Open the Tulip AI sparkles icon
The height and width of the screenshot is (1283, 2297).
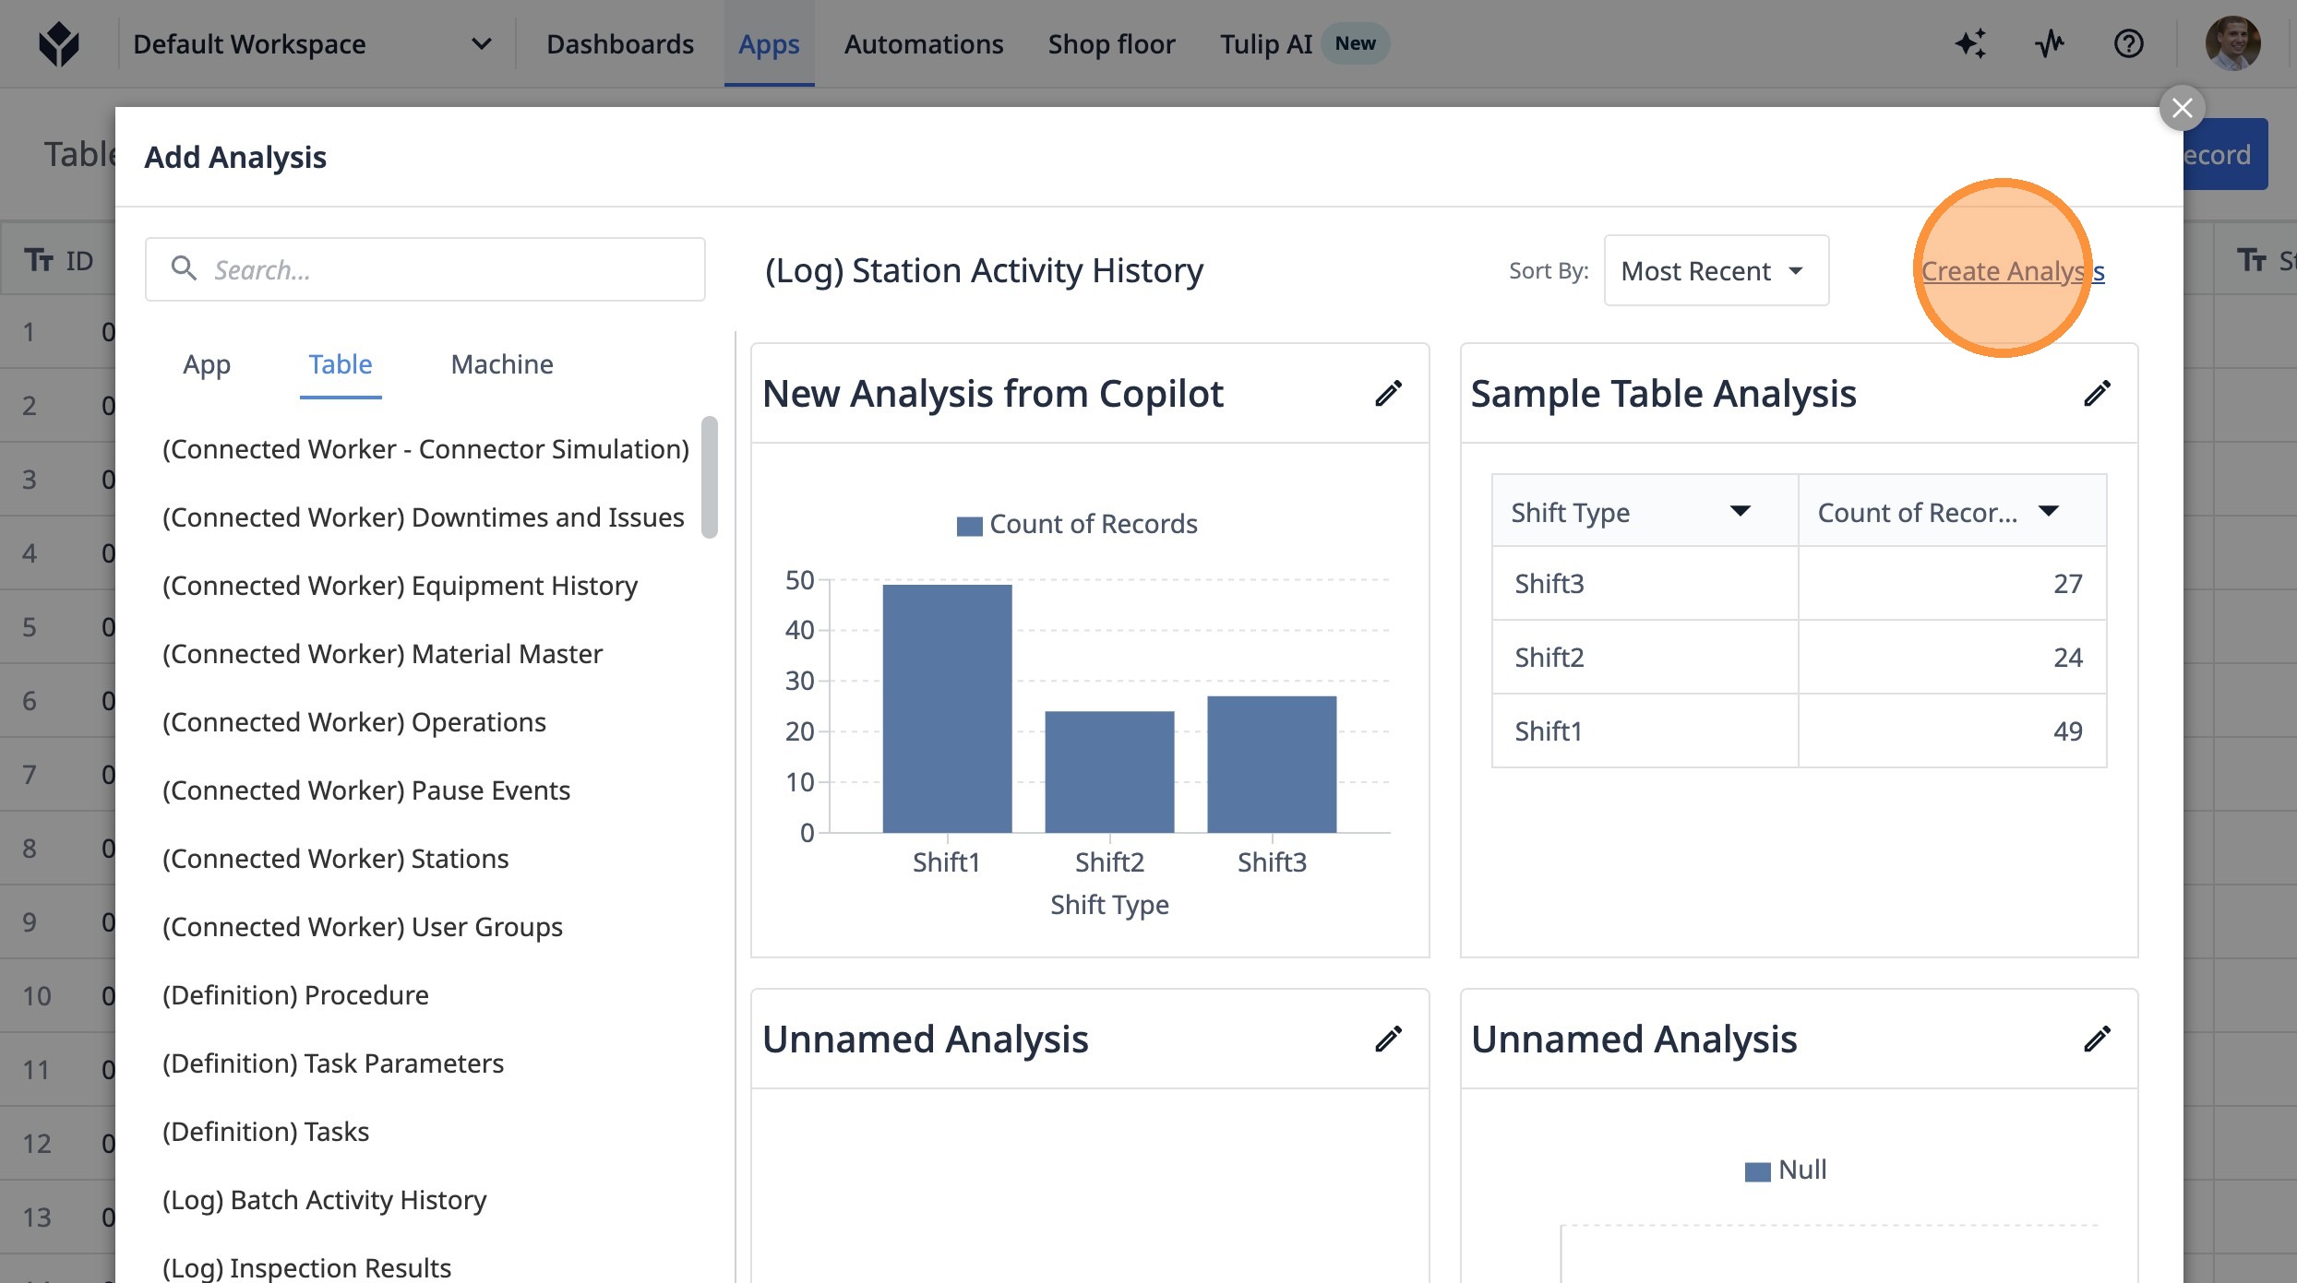[1970, 43]
